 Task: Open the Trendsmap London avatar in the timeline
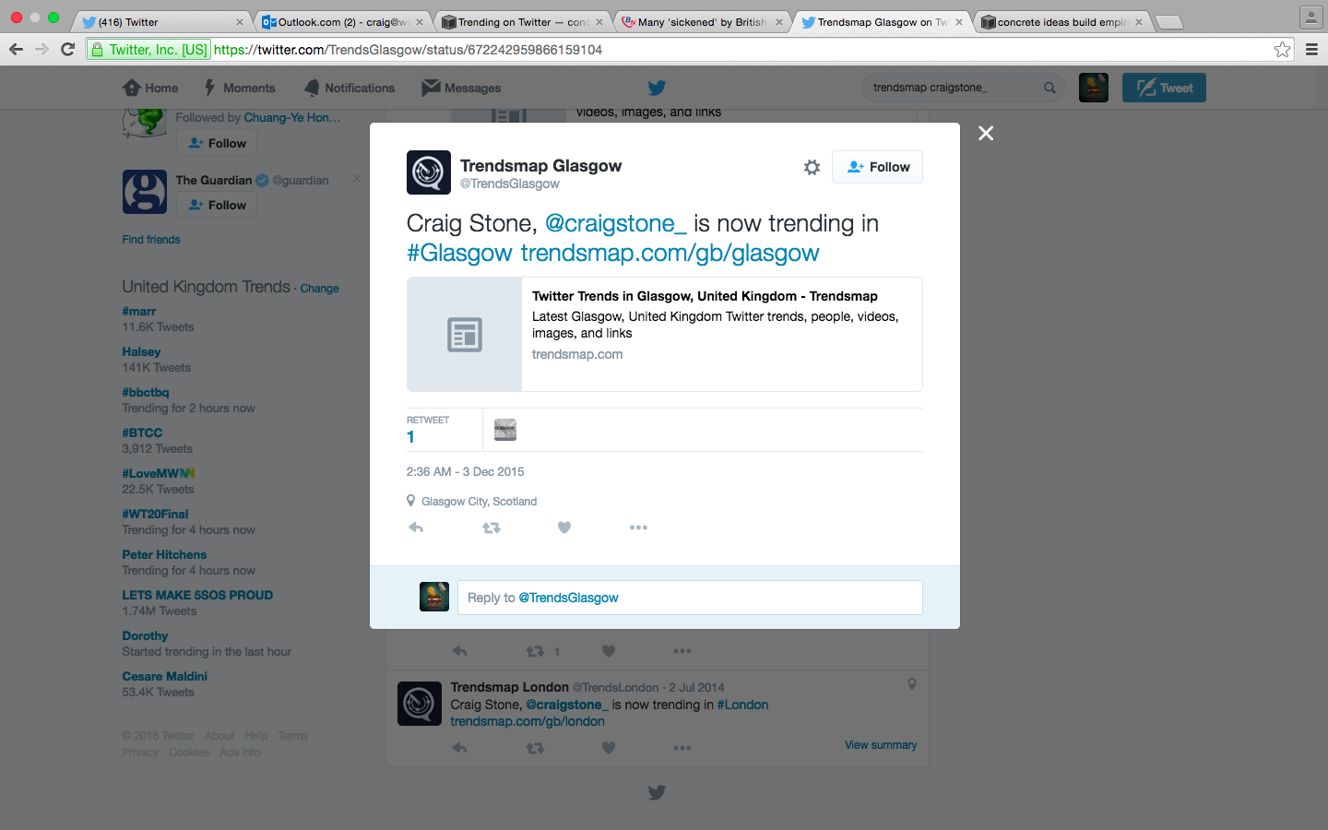[420, 705]
